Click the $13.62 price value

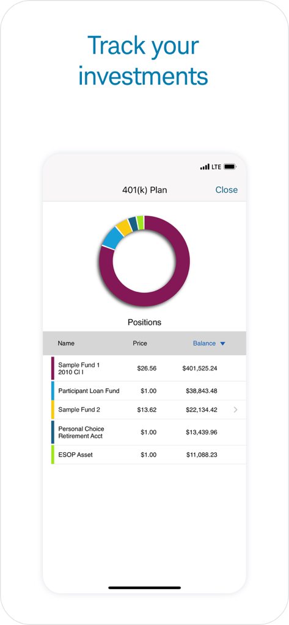point(147,410)
